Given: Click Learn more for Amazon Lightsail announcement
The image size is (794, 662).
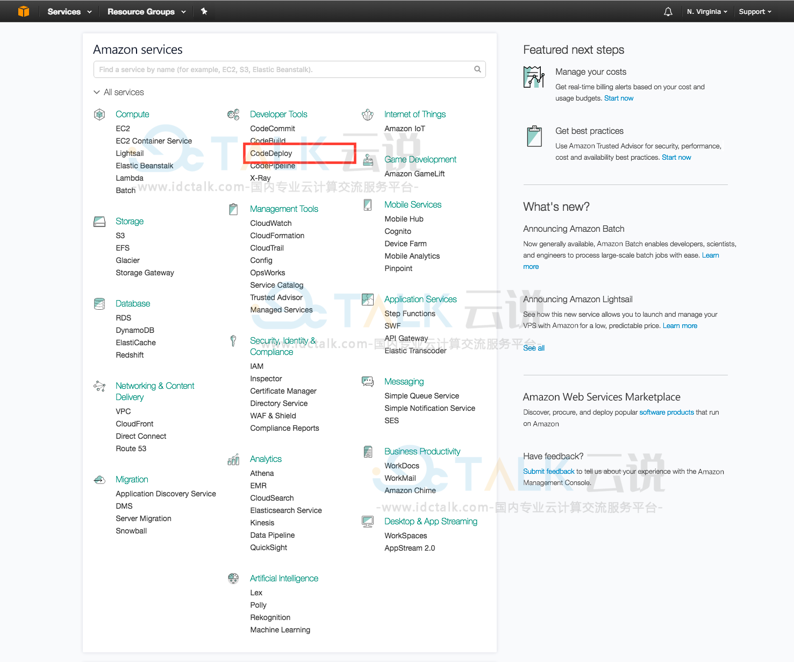Looking at the screenshot, I should 680,326.
